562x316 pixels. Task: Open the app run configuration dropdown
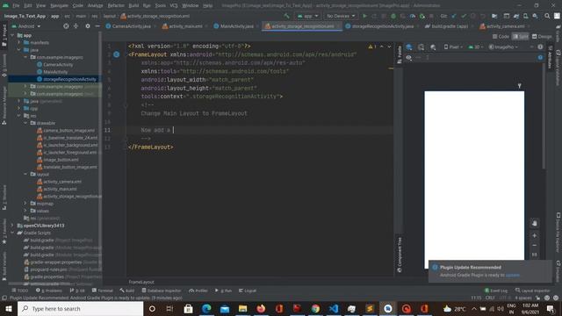[307, 16]
